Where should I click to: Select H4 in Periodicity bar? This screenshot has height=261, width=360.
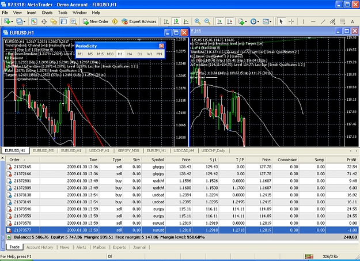click(130, 54)
